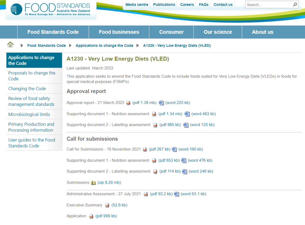Click Word icon for Administrative Assessment
305x225 pixels.
point(177,194)
